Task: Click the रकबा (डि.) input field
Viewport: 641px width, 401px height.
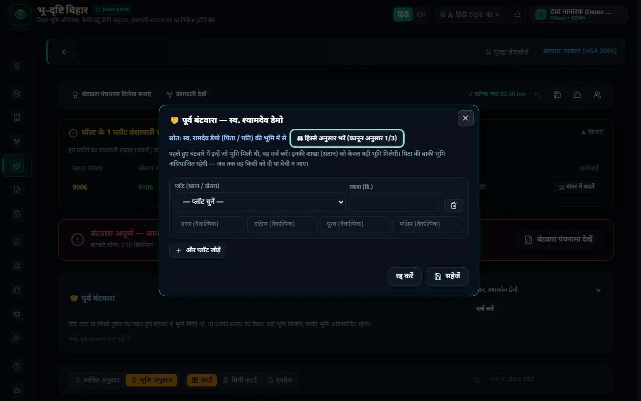Action: (395, 203)
